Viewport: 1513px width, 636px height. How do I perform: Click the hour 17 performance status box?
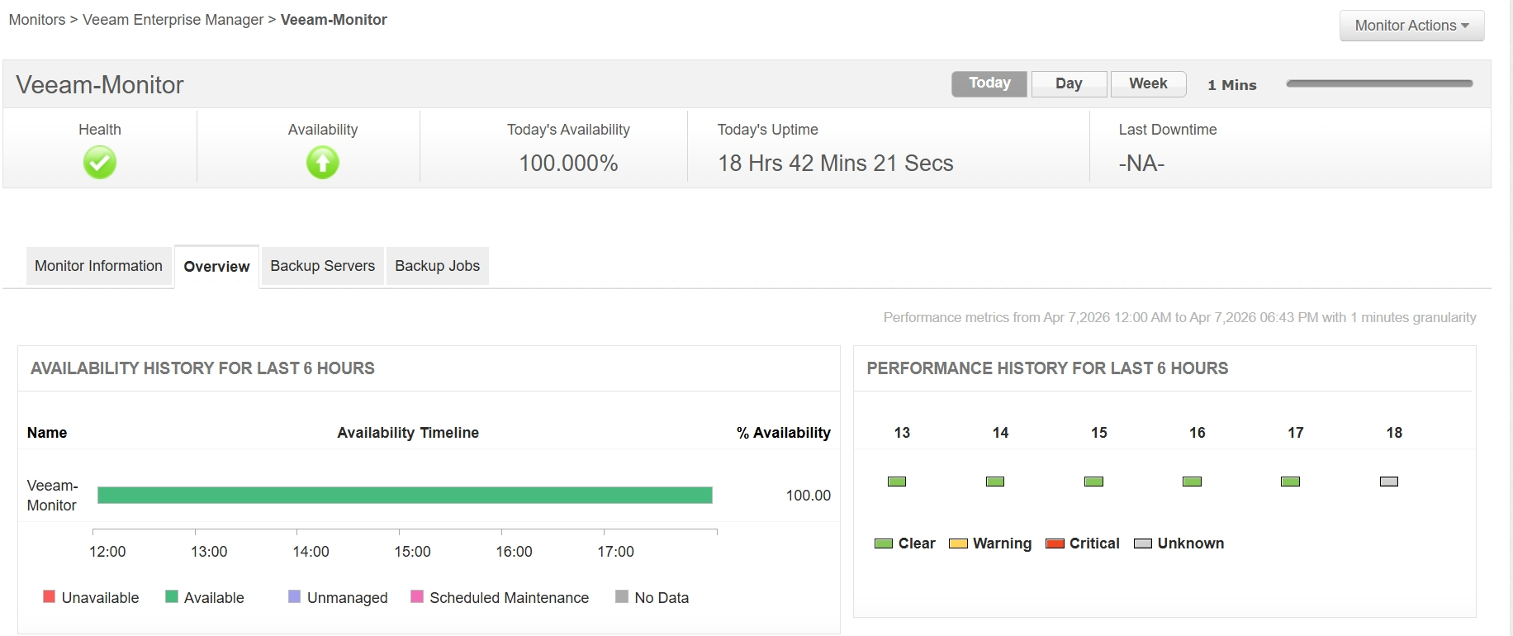(1290, 482)
